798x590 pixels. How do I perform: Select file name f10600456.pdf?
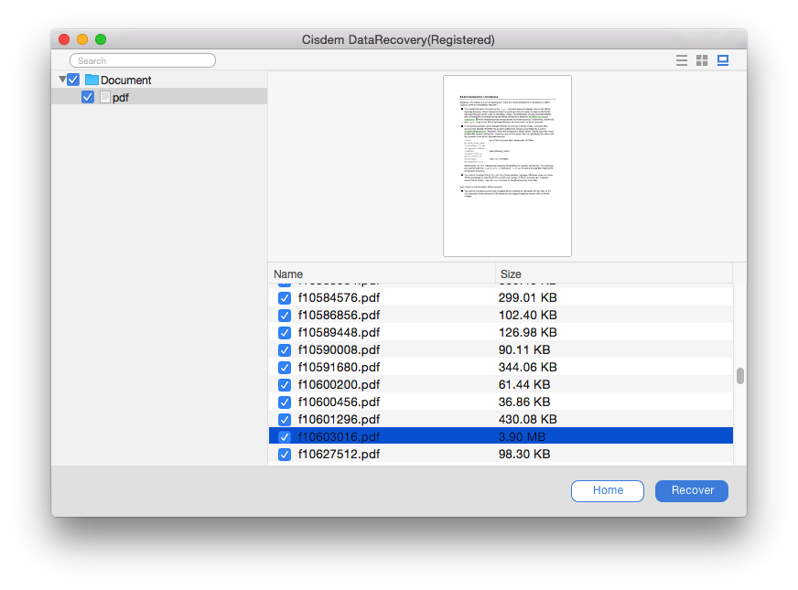click(339, 402)
